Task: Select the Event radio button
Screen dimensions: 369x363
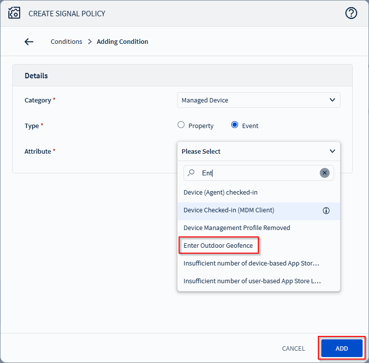Action: (235, 125)
